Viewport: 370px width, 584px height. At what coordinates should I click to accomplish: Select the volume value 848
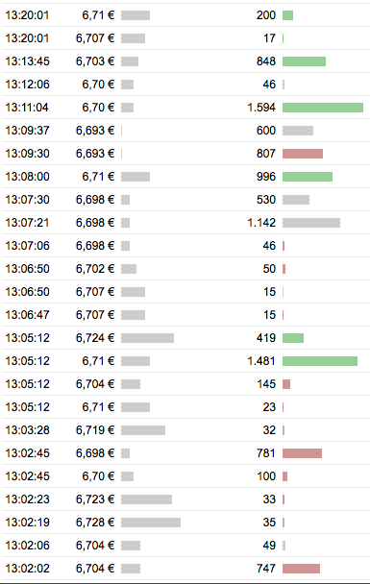[266, 61]
